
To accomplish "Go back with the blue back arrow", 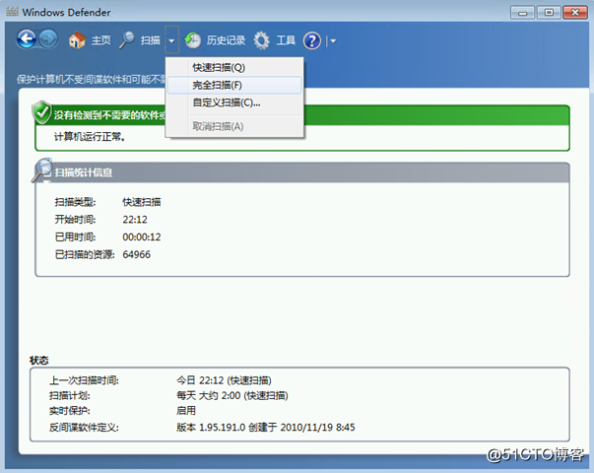I will coord(27,38).
